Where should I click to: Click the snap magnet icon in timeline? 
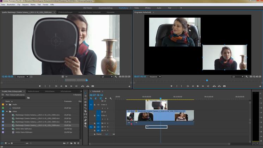pyautogui.click(x=96, y=99)
